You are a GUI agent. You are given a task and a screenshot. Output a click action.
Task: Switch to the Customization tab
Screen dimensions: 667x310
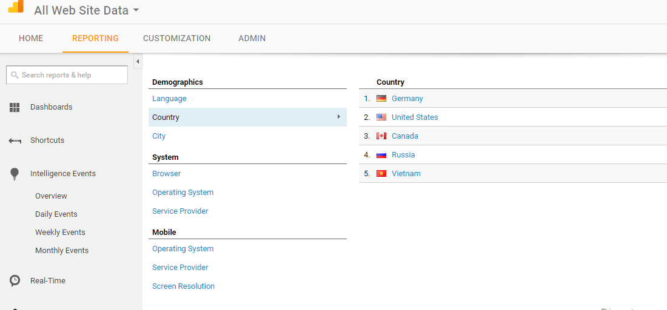(x=176, y=38)
